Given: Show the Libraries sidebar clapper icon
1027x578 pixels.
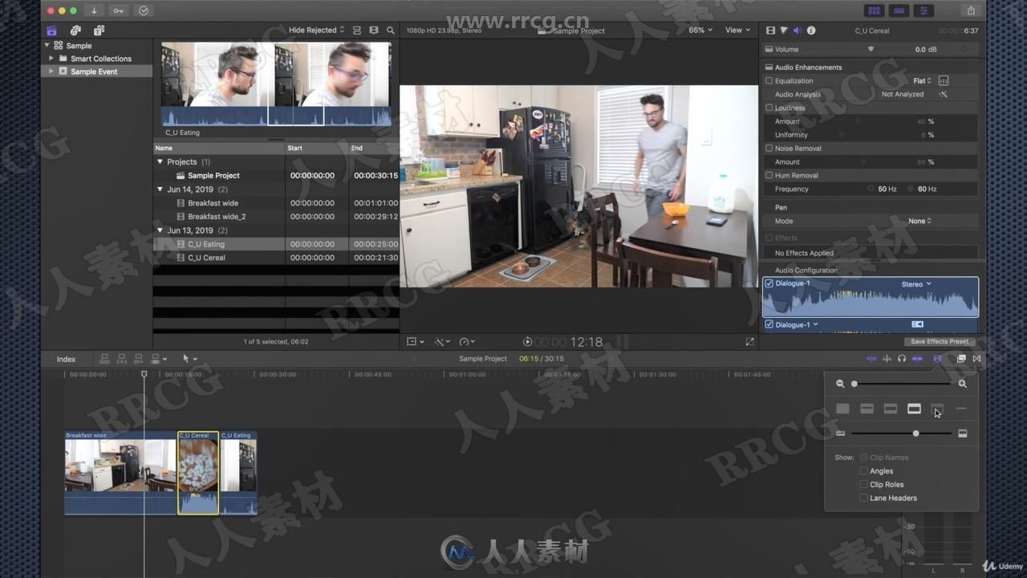Looking at the screenshot, I should [52, 31].
